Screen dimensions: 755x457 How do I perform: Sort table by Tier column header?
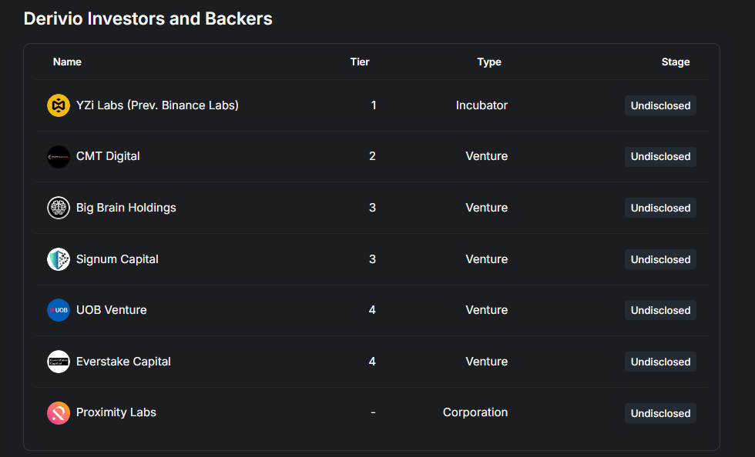click(360, 62)
